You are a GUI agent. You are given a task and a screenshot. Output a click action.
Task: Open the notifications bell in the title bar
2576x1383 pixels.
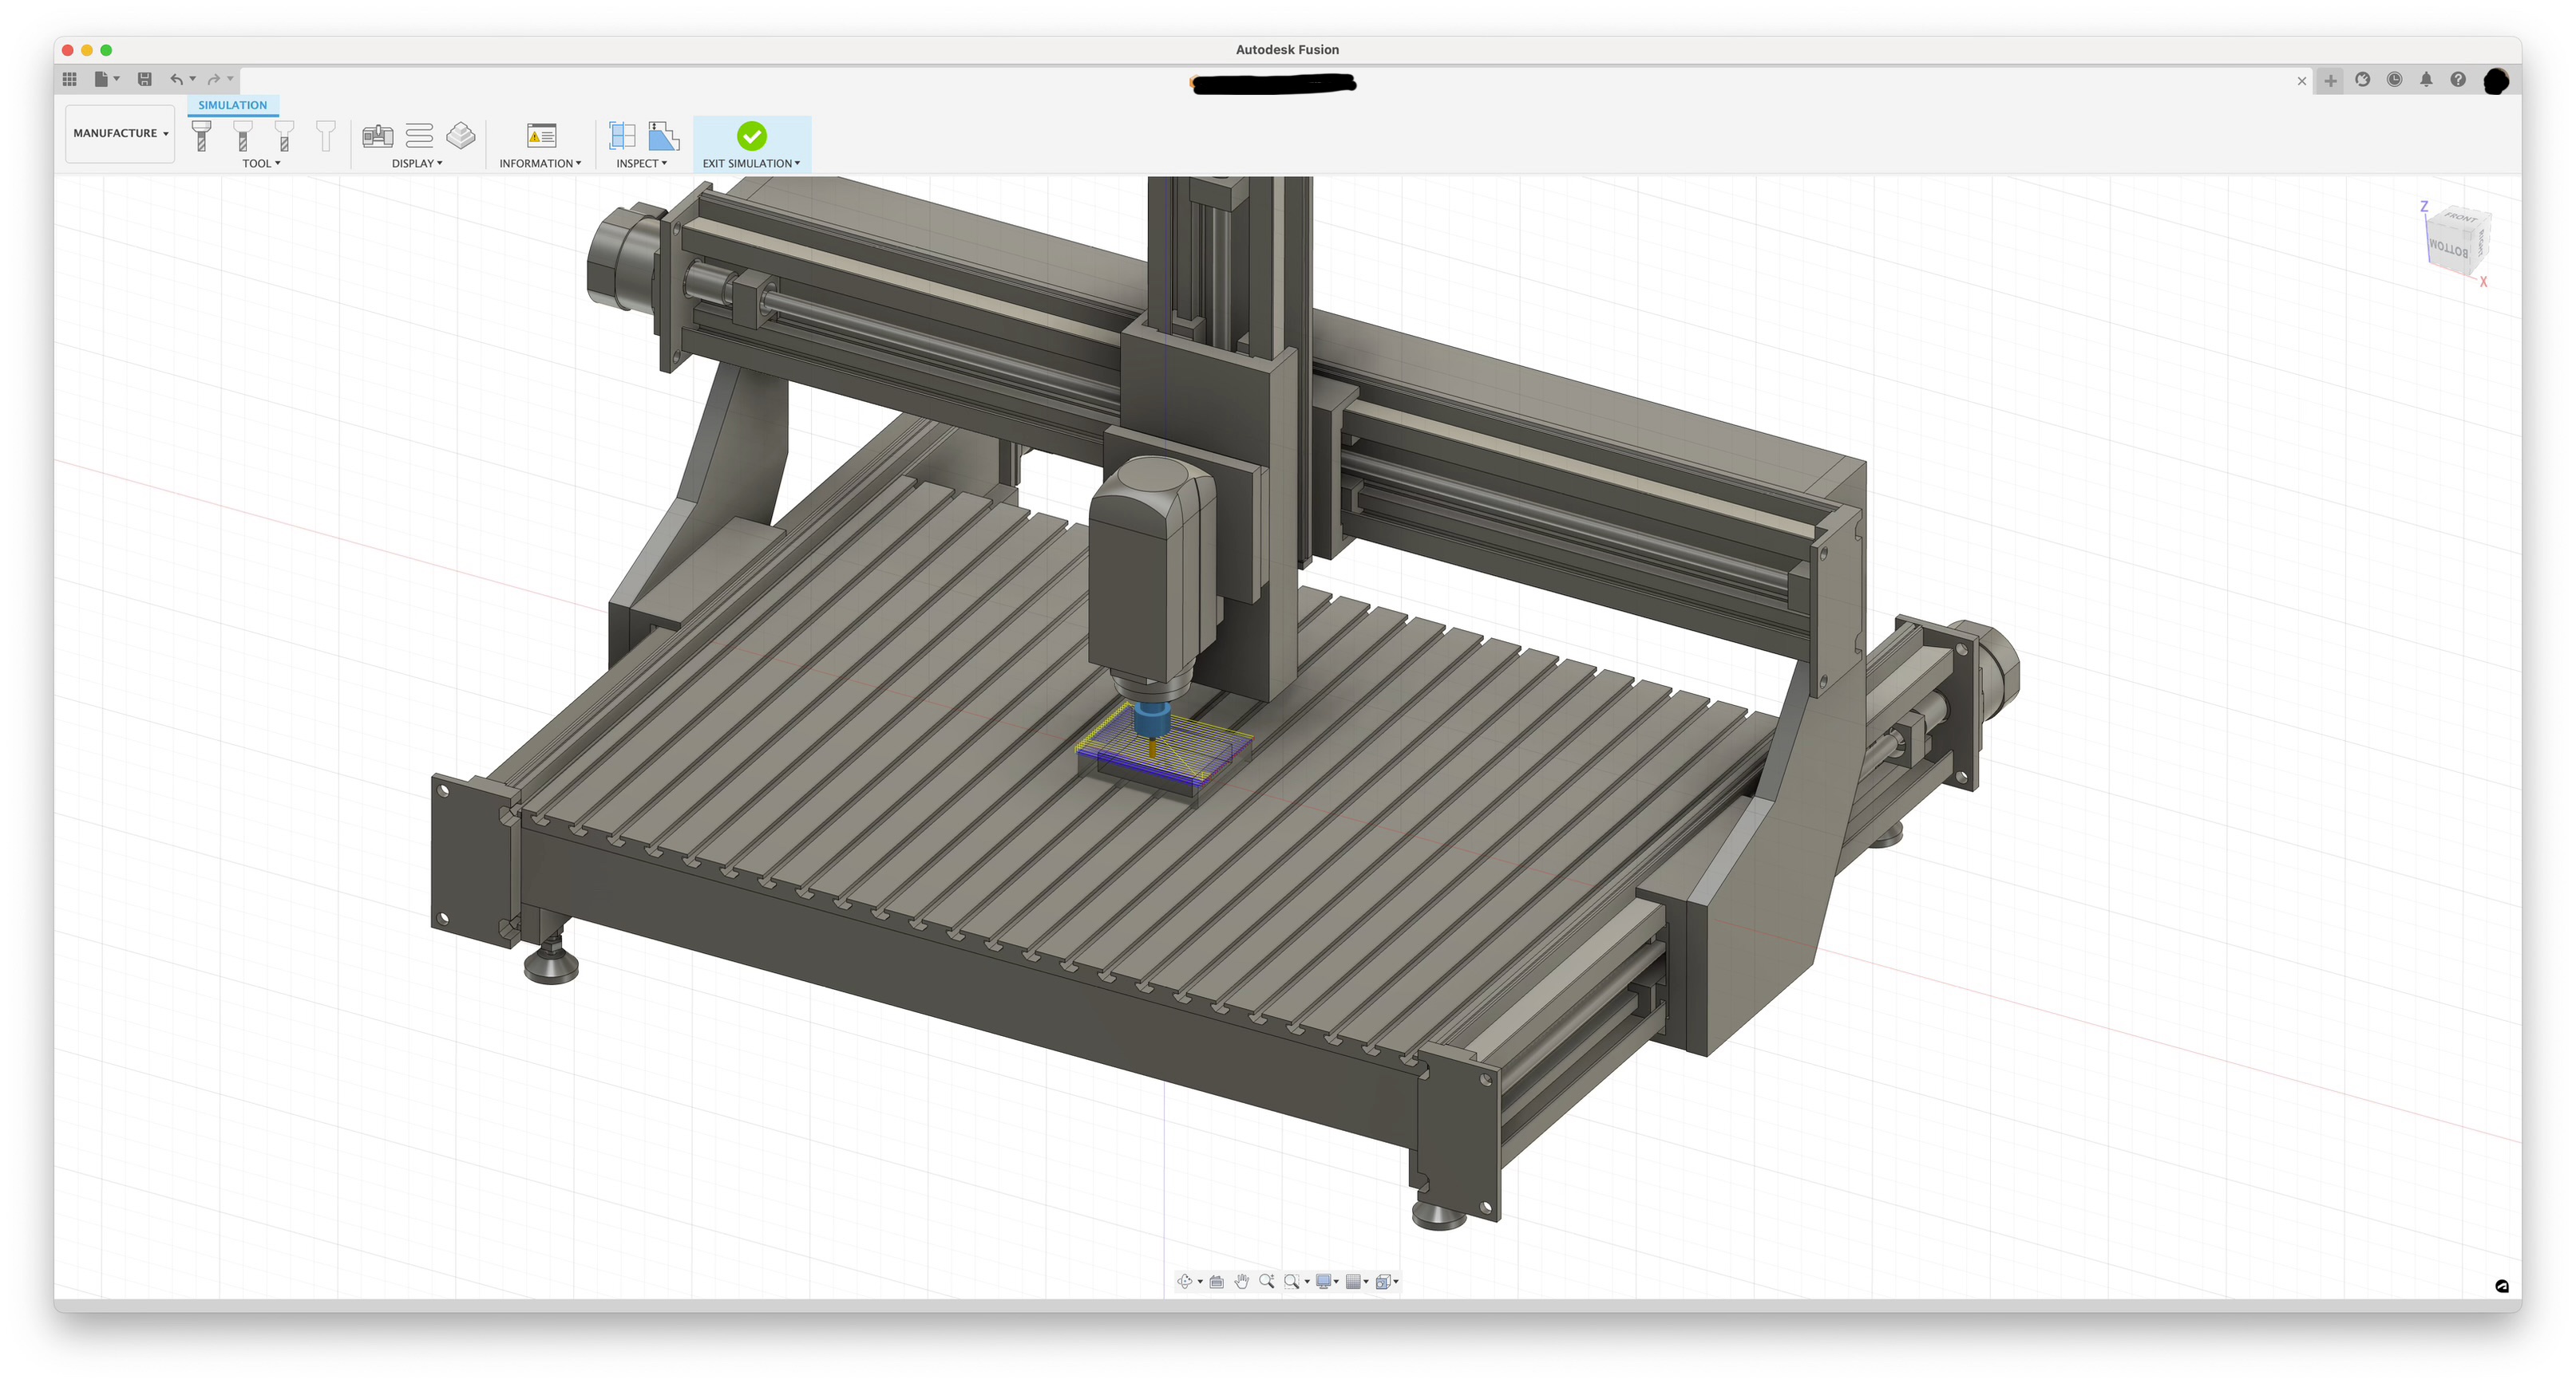coord(2426,80)
